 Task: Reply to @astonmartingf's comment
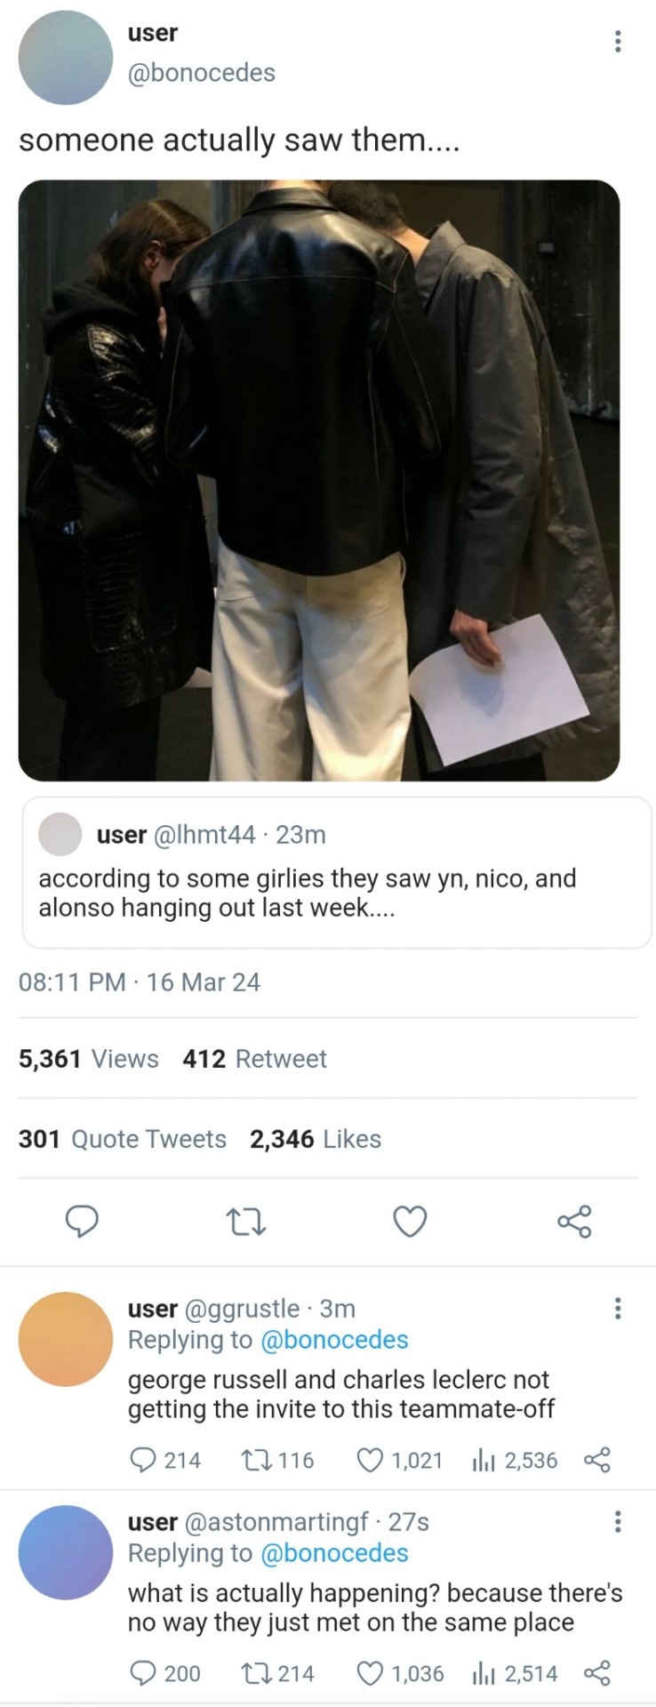click(142, 1673)
